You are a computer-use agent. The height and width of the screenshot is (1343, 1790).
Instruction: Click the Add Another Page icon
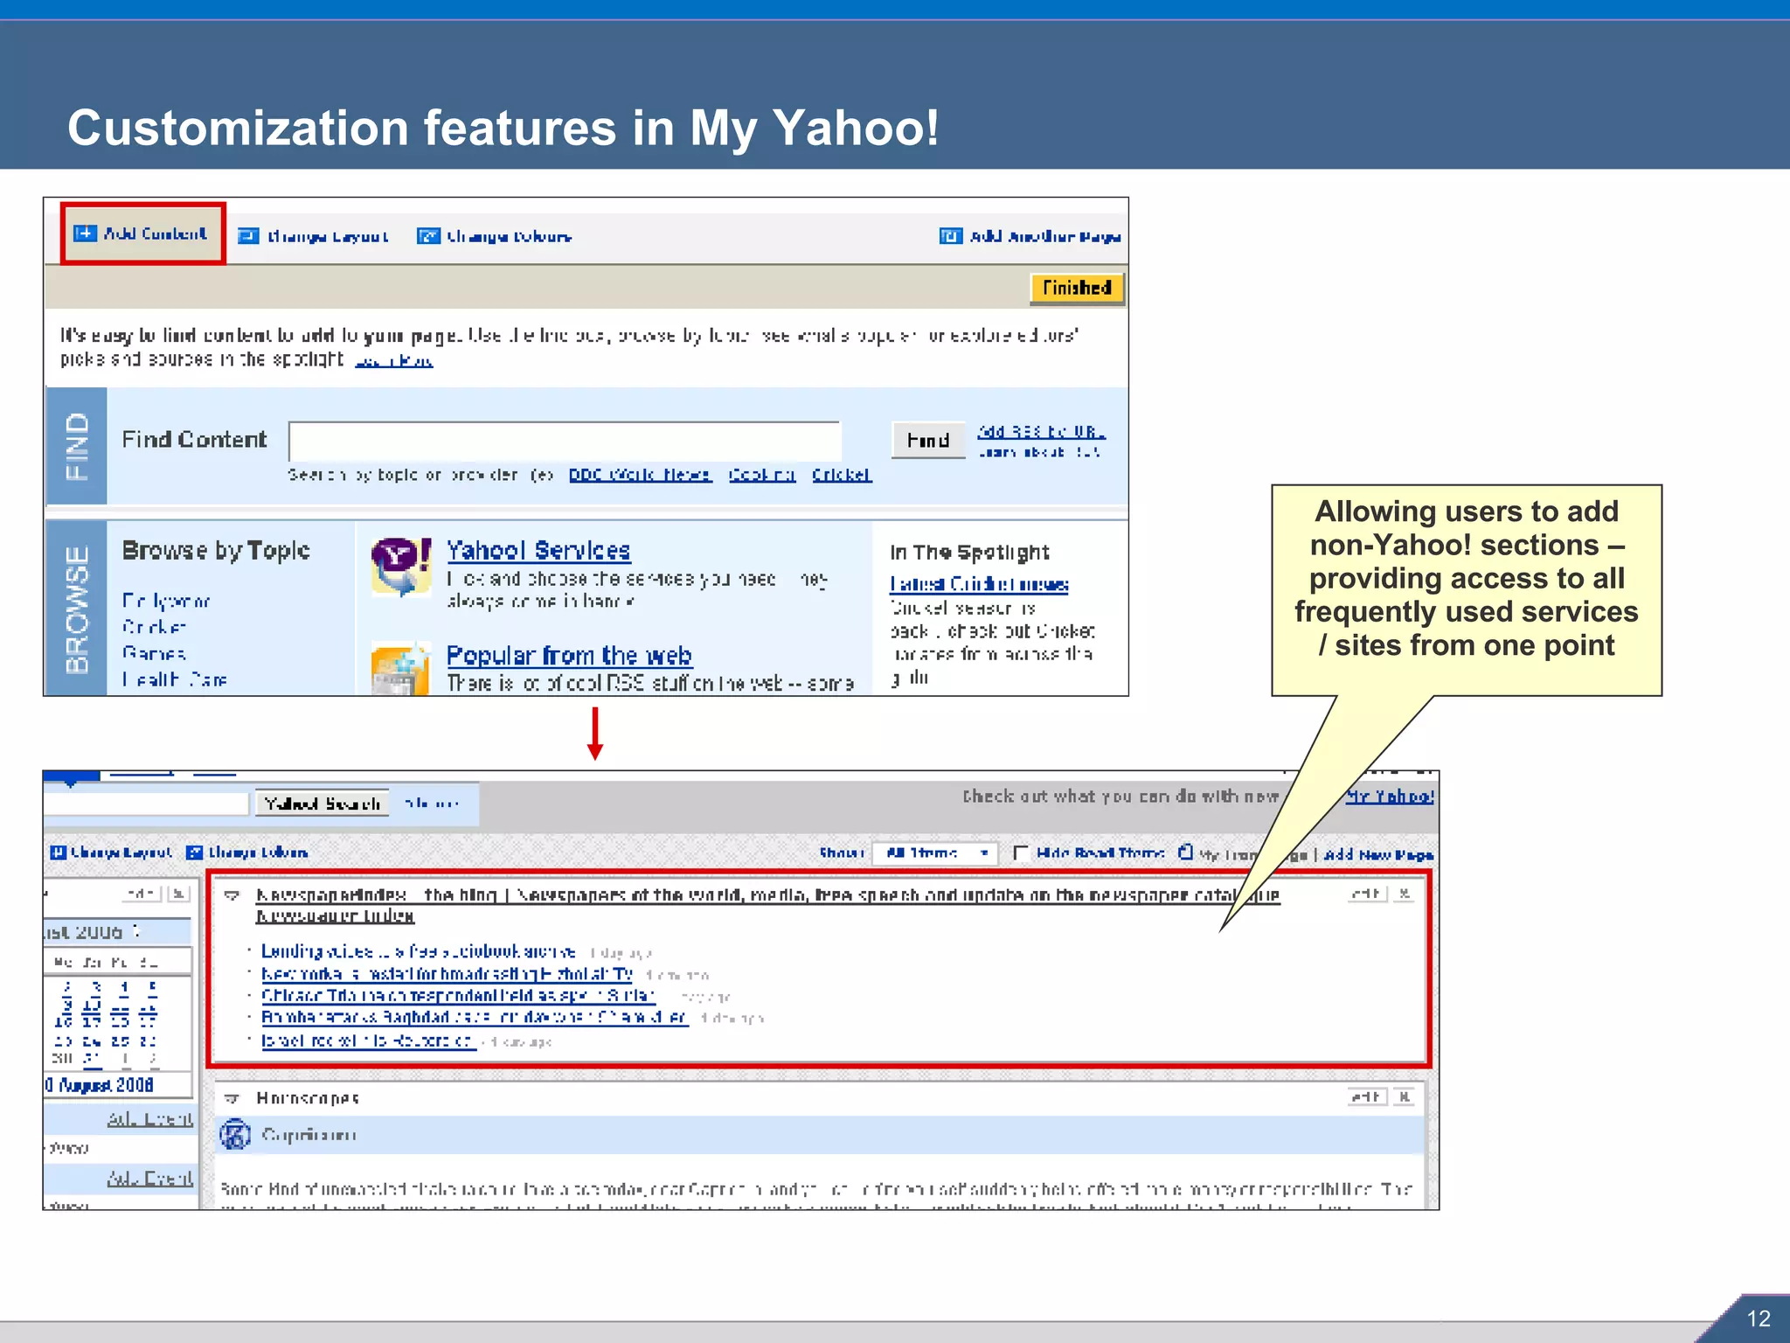click(x=951, y=236)
